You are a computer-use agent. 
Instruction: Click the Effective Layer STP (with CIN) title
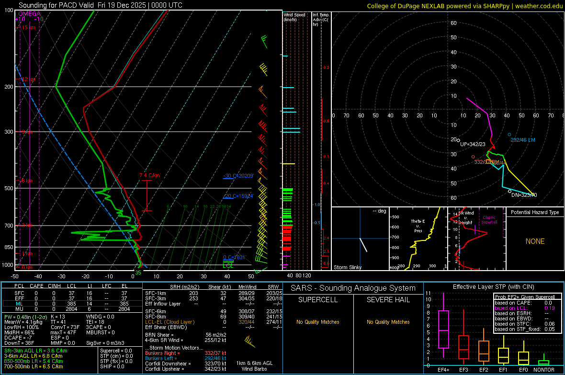493,287
